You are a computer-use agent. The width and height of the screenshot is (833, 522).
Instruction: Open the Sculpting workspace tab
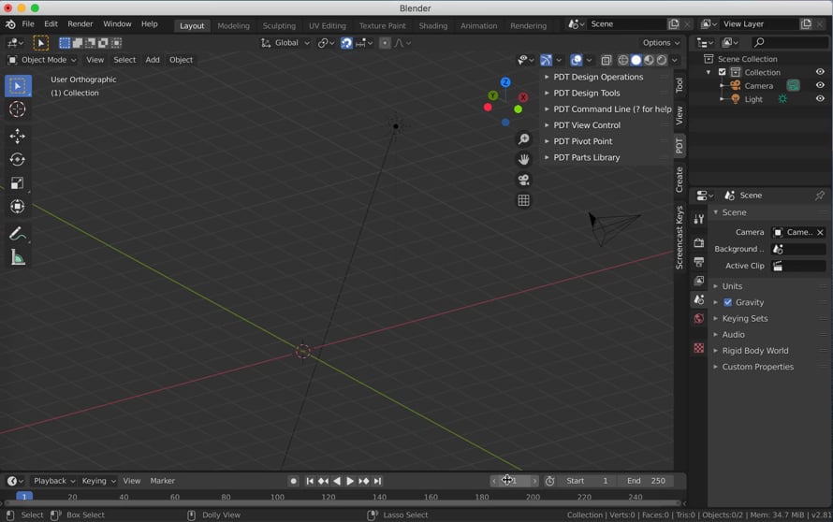pos(279,26)
